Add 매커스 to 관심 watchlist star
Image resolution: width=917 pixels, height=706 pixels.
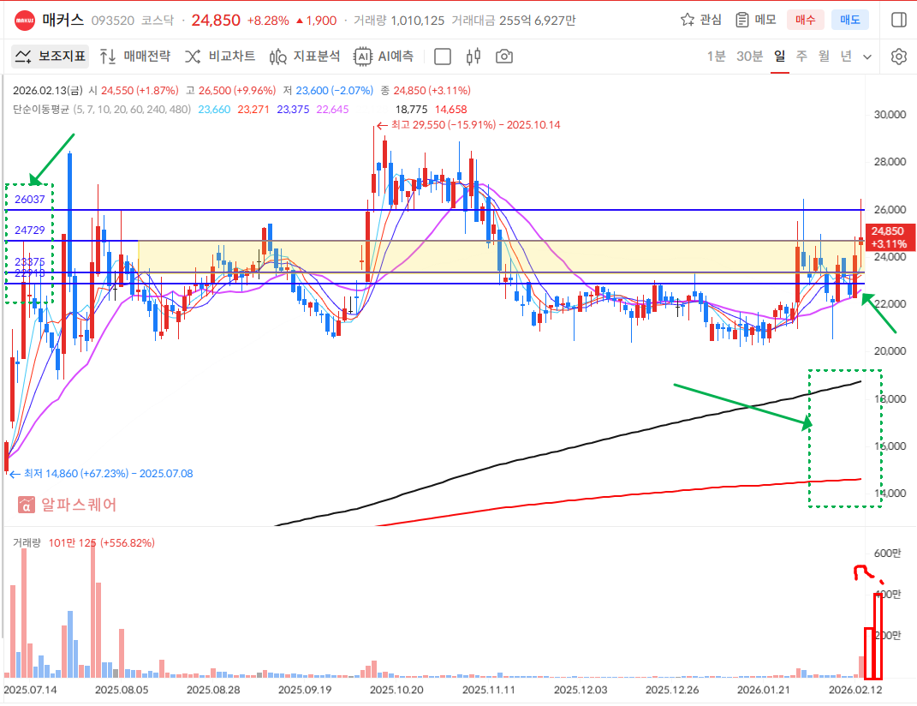pyautogui.click(x=700, y=20)
